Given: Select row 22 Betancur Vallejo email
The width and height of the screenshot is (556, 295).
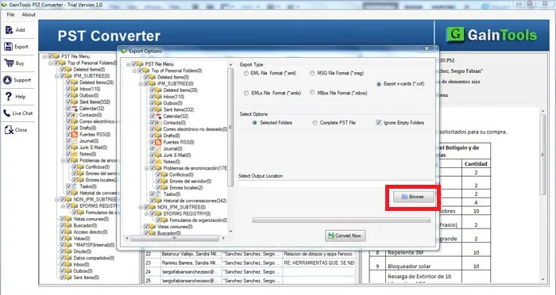Looking at the screenshot, I should (249, 254).
